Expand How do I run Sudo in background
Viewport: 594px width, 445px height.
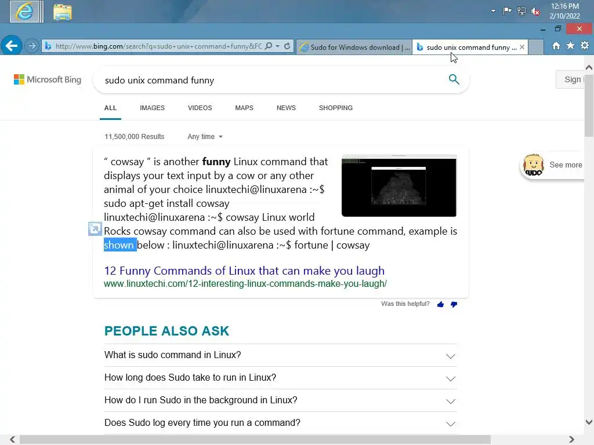pyautogui.click(x=280, y=400)
